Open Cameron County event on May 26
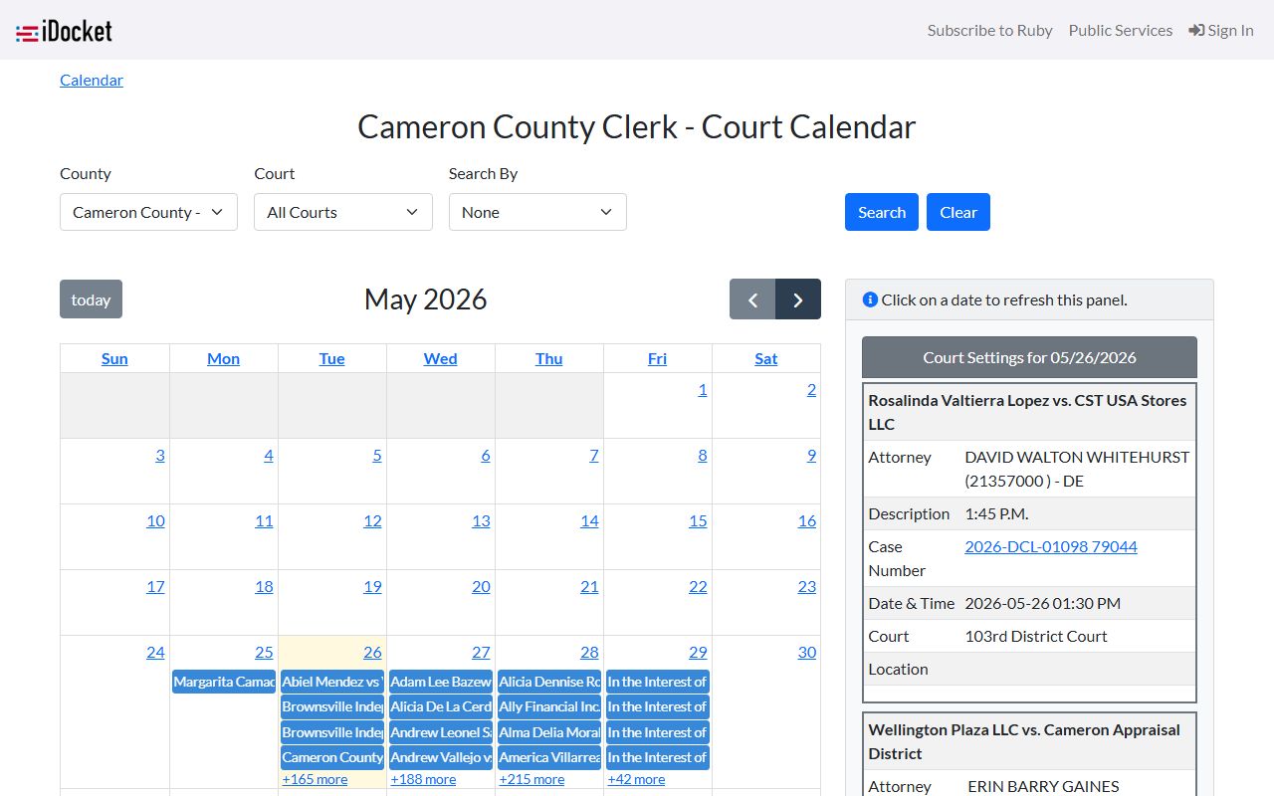 tap(332, 757)
